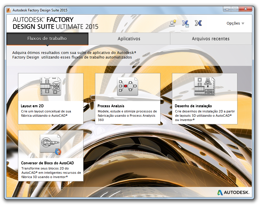Click the Process Analysis title
The height and width of the screenshot is (206, 262).
[111, 106]
